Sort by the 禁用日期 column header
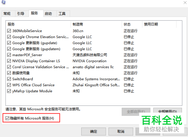The height and width of the screenshot is (137, 188). [x=159, y=24]
